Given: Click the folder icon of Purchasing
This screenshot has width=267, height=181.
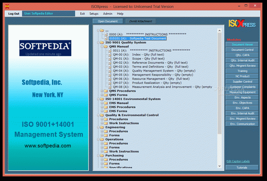Looking at the screenshot, I should click(102, 156).
